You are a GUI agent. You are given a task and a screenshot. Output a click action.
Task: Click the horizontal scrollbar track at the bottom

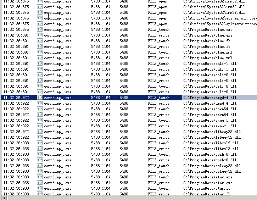[132, 198]
